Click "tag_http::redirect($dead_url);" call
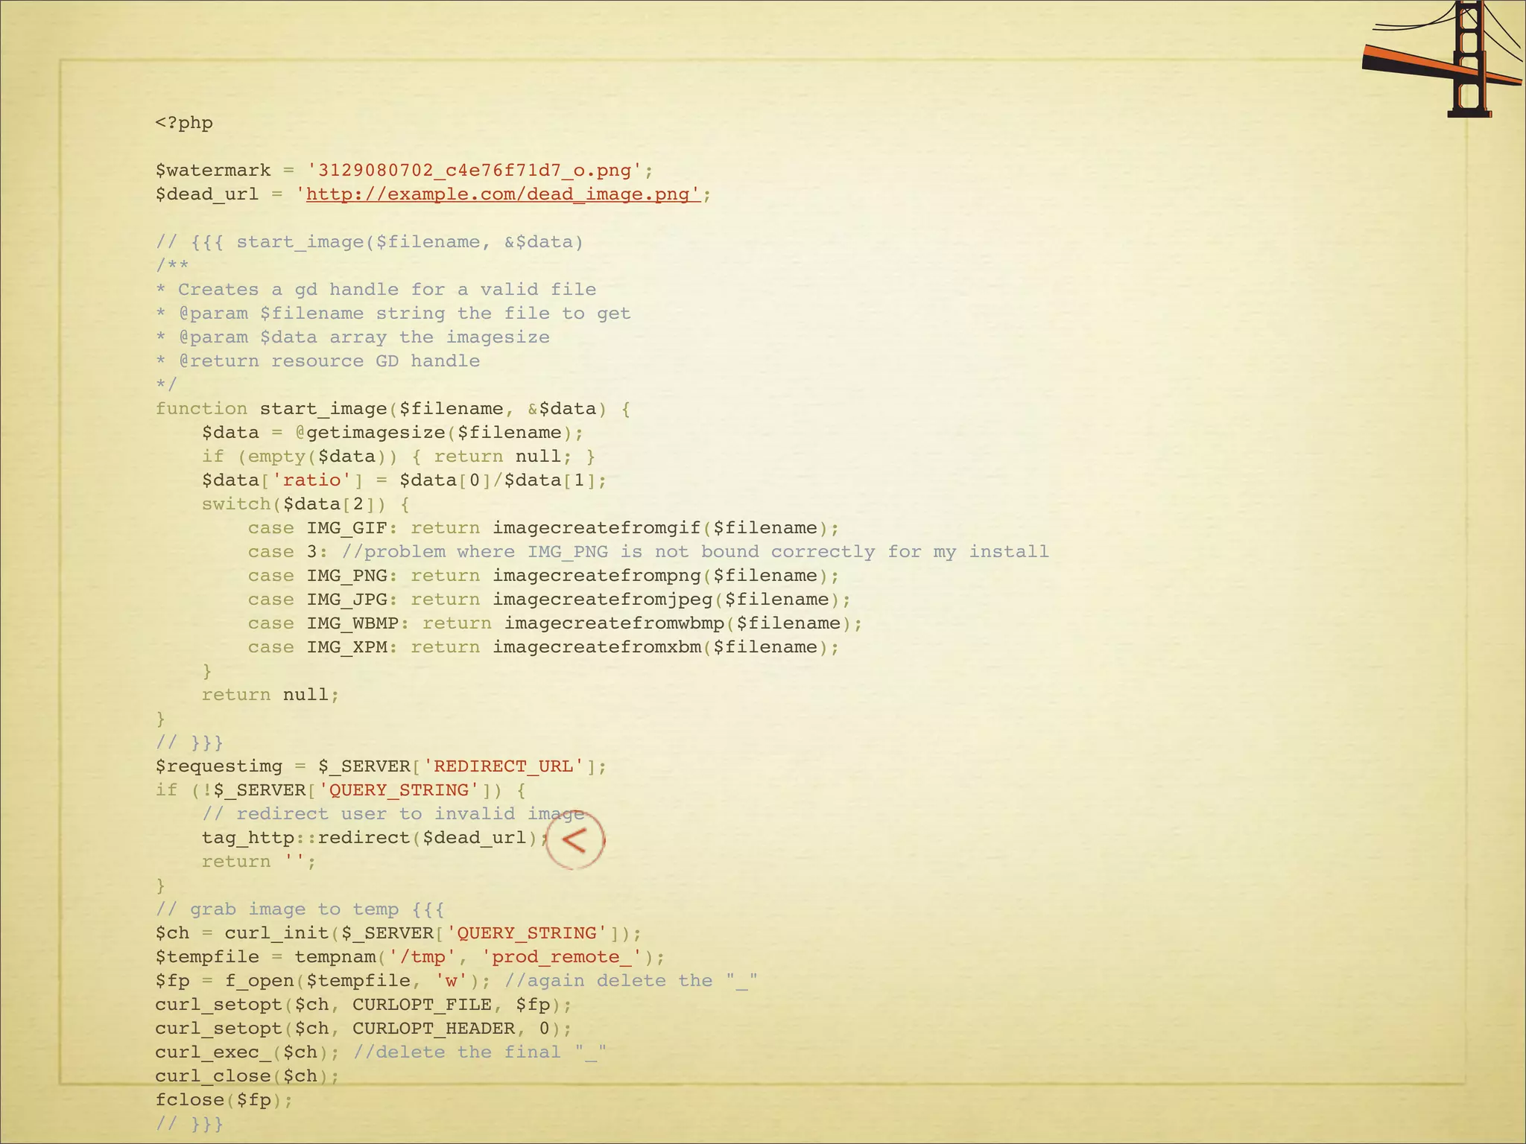 tap(376, 838)
